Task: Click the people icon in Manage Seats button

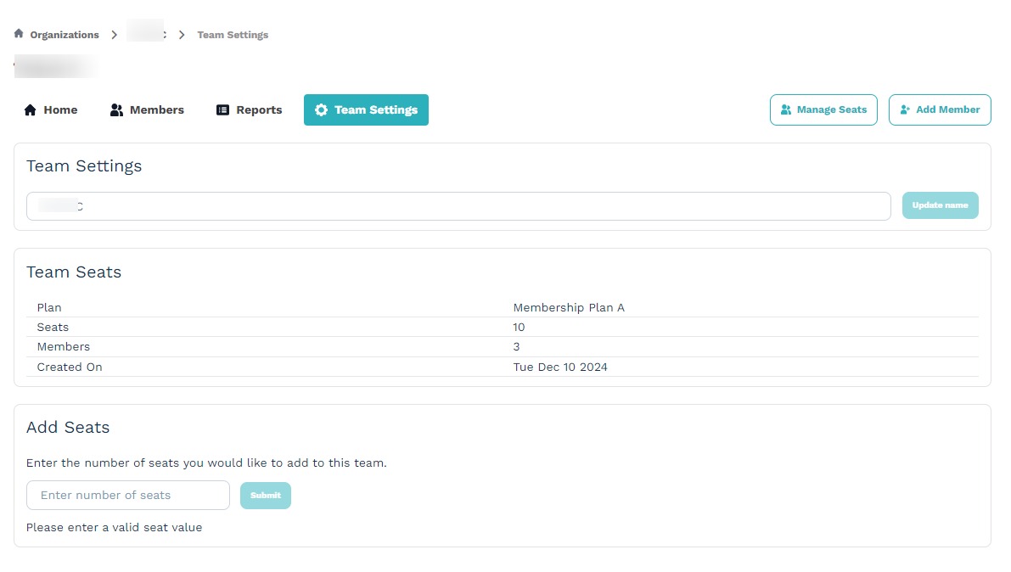Action: tap(786, 110)
